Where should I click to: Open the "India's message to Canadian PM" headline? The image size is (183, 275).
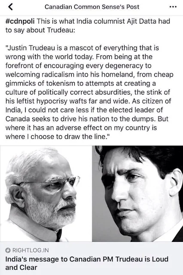[x=87, y=263]
